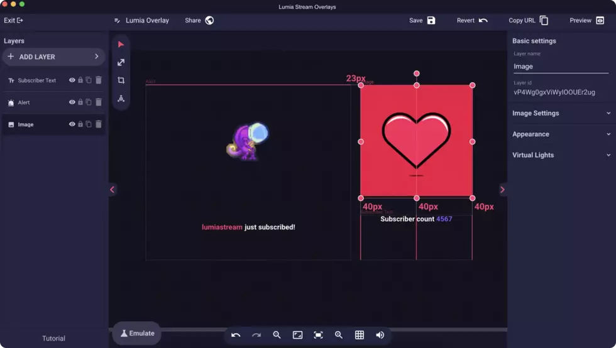Screen dimensions: 616x348
Task: Hide the Alert layer
Action: point(72,102)
